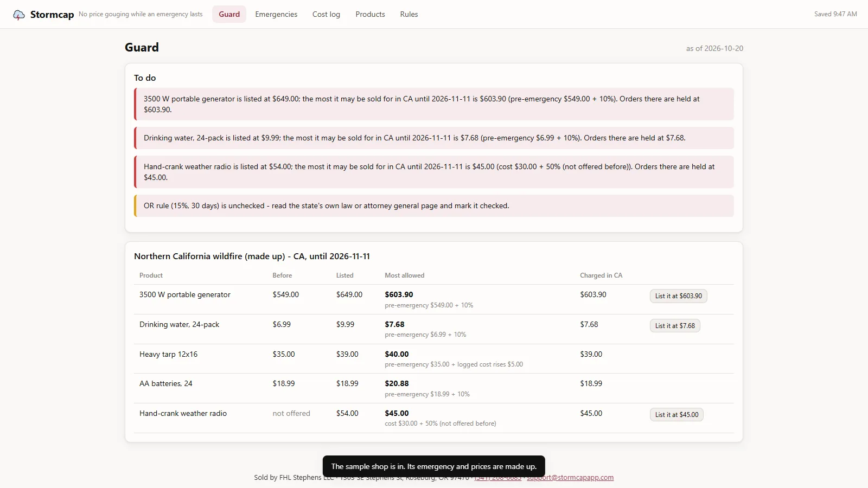Click the 'List it at $603.90' button

[x=678, y=296]
